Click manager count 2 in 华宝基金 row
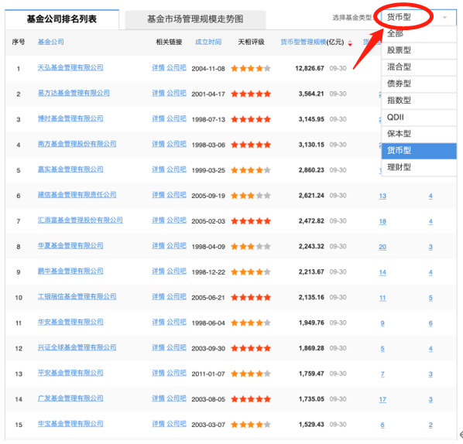Screen dimensions: 463x444 430,425
